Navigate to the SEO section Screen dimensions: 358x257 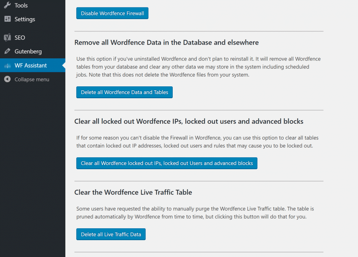20,37
